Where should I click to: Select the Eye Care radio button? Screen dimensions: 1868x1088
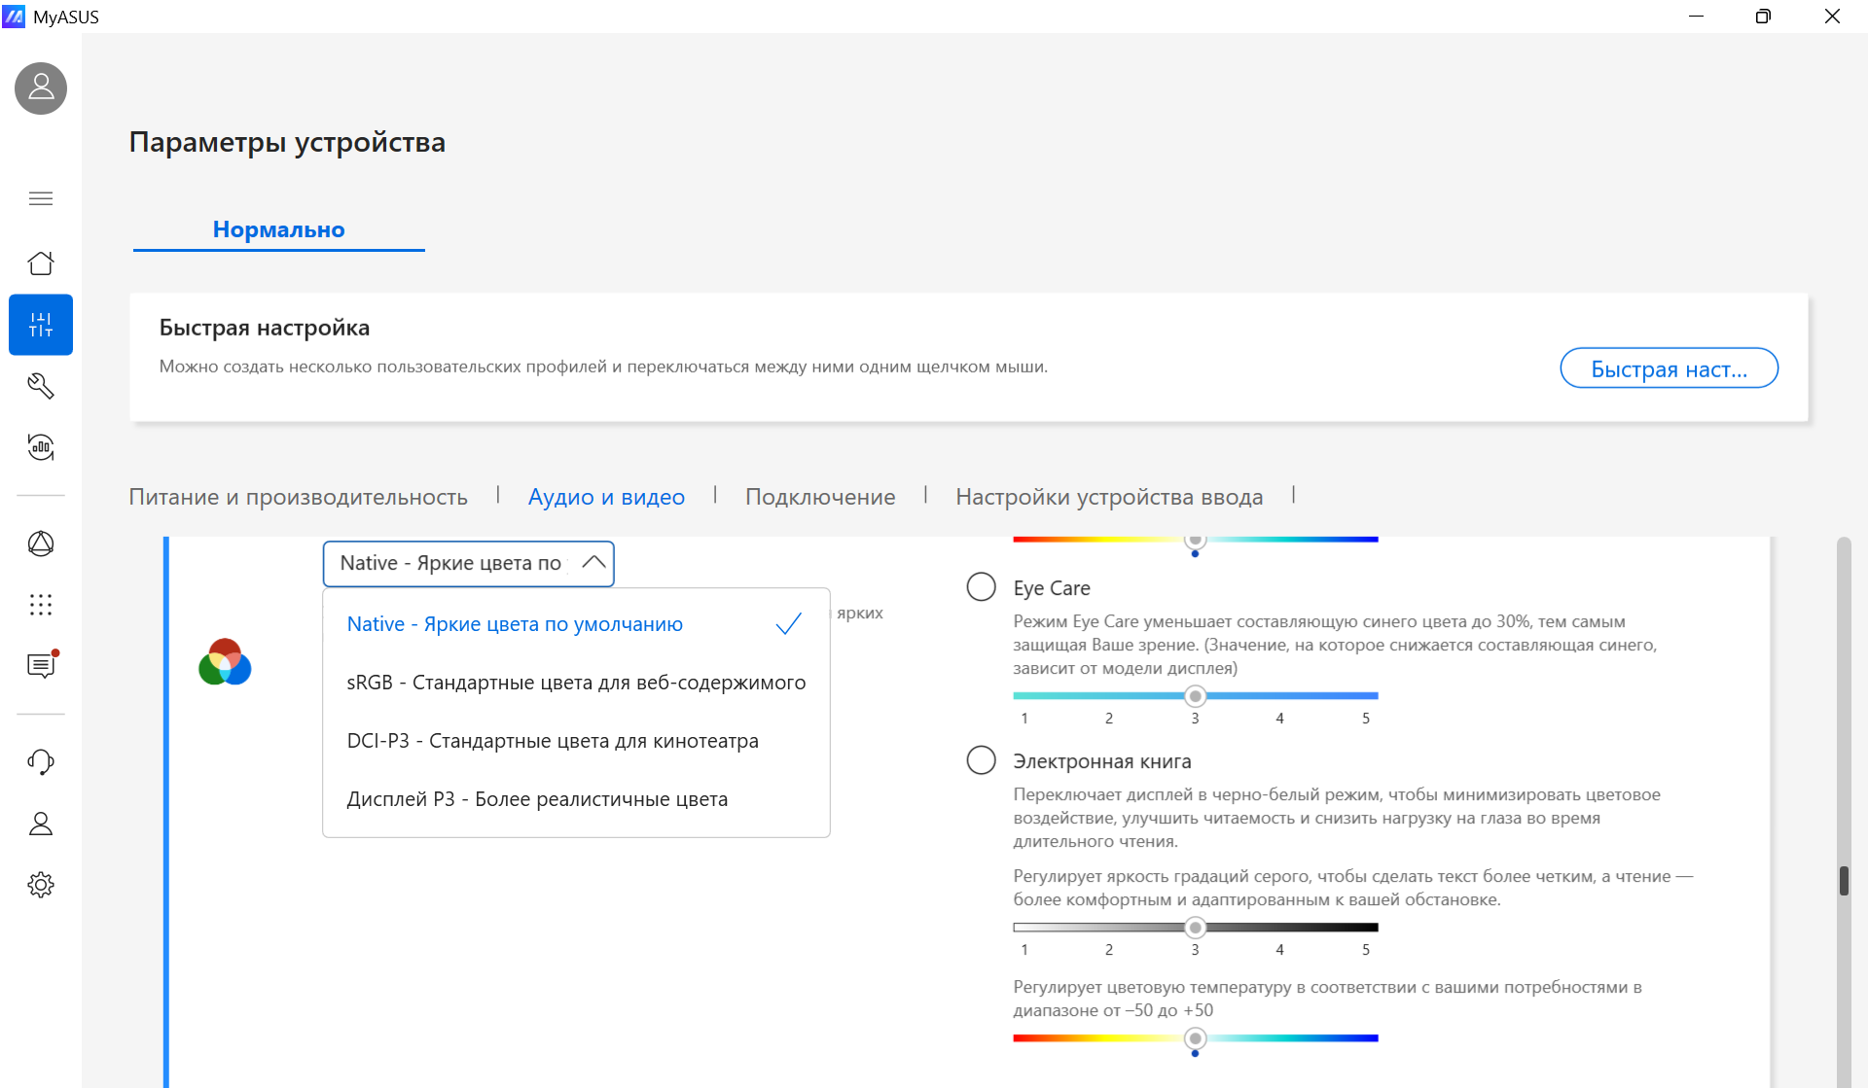981,587
